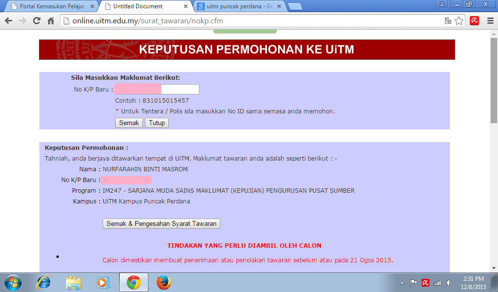Click the TINDAKAN YANG PERLU DIAMBIL OLEH CALON heading

click(x=244, y=246)
